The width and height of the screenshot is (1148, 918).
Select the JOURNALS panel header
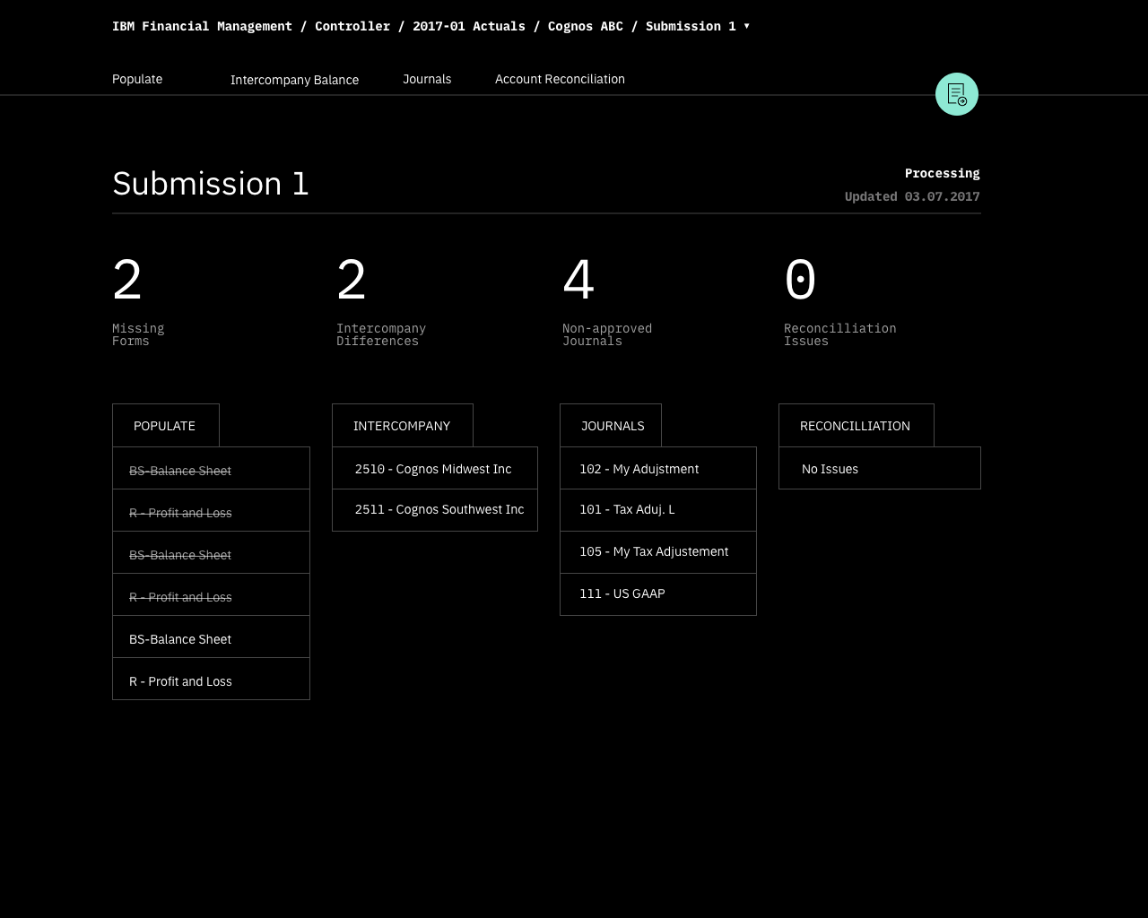pyautogui.click(x=611, y=426)
